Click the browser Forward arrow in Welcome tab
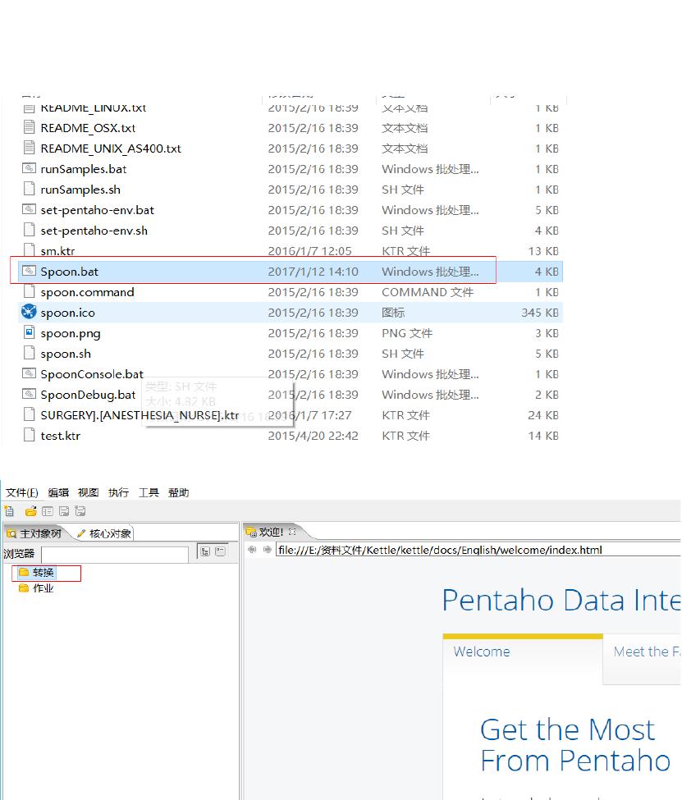The width and height of the screenshot is (682, 800). [x=267, y=550]
